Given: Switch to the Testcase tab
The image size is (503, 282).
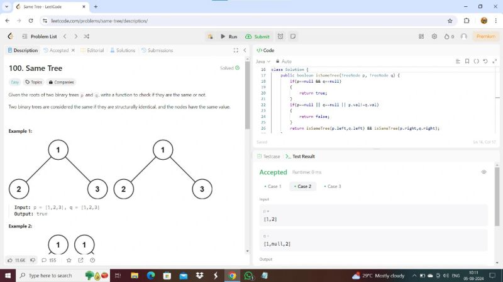Looking at the screenshot, I should pyautogui.click(x=268, y=156).
